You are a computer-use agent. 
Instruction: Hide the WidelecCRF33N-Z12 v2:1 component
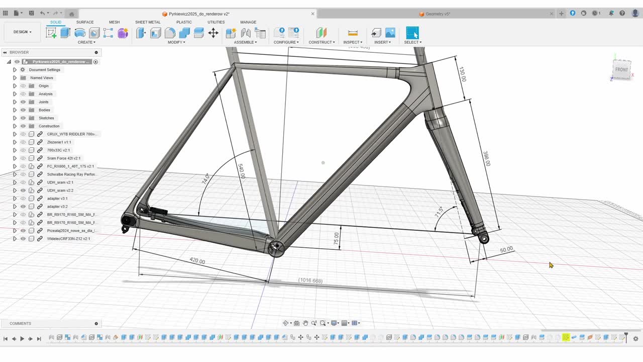23,239
